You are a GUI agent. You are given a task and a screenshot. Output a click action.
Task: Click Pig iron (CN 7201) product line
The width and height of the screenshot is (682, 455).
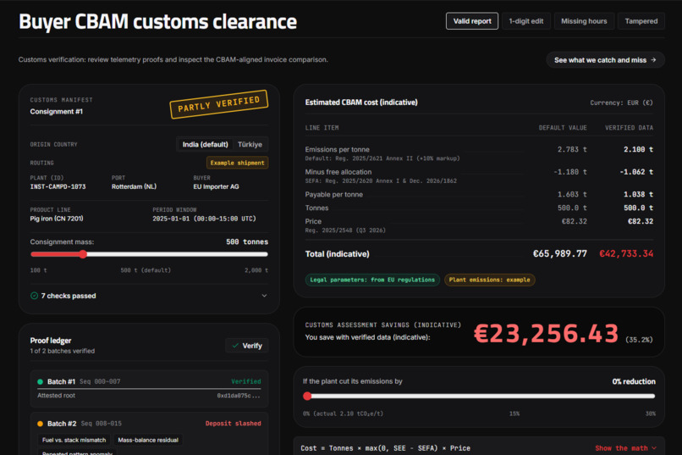pos(57,219)
